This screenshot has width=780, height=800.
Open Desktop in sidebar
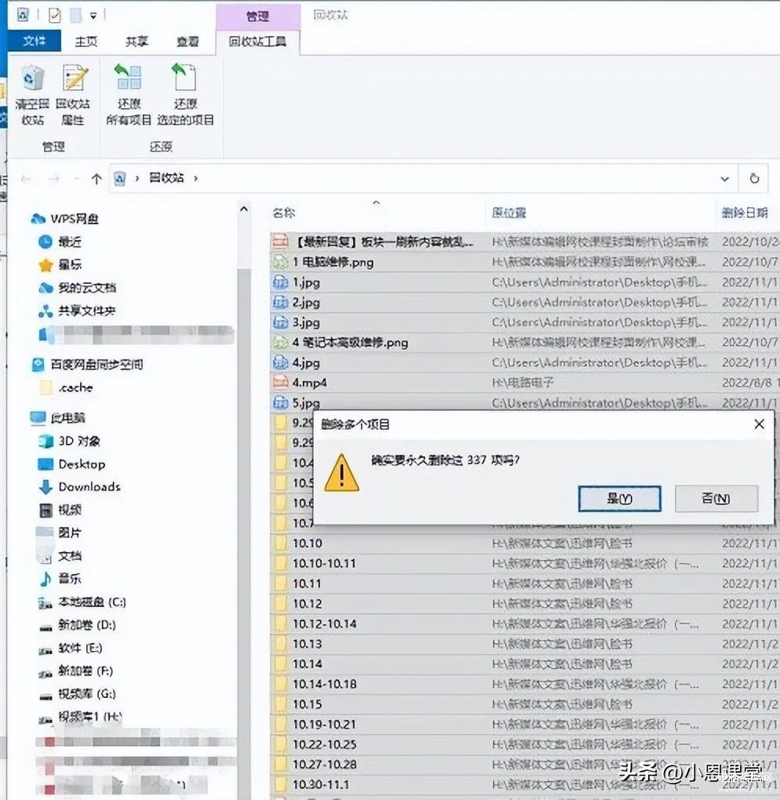pyautogui.click(x=82, y=464)
